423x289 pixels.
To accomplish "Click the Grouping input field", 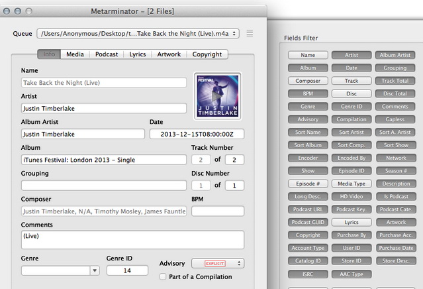I will 104,186.
